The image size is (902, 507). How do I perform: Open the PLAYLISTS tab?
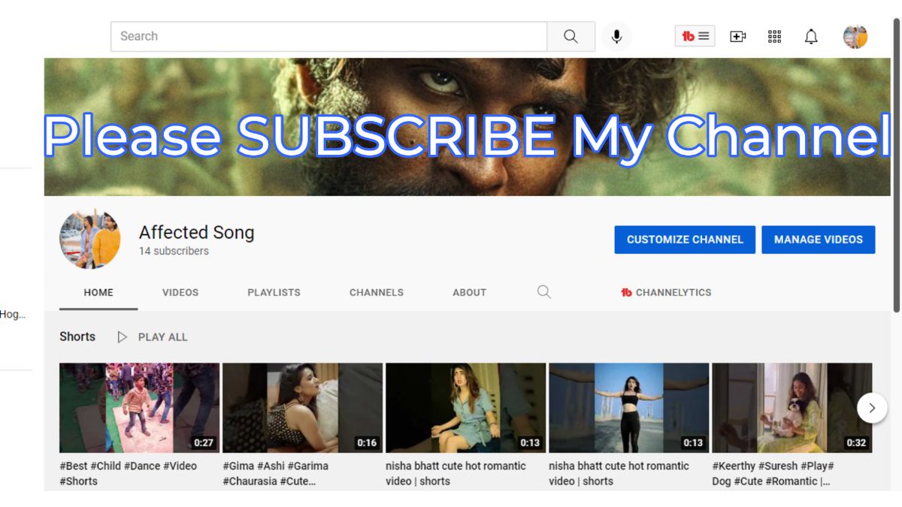274,292
